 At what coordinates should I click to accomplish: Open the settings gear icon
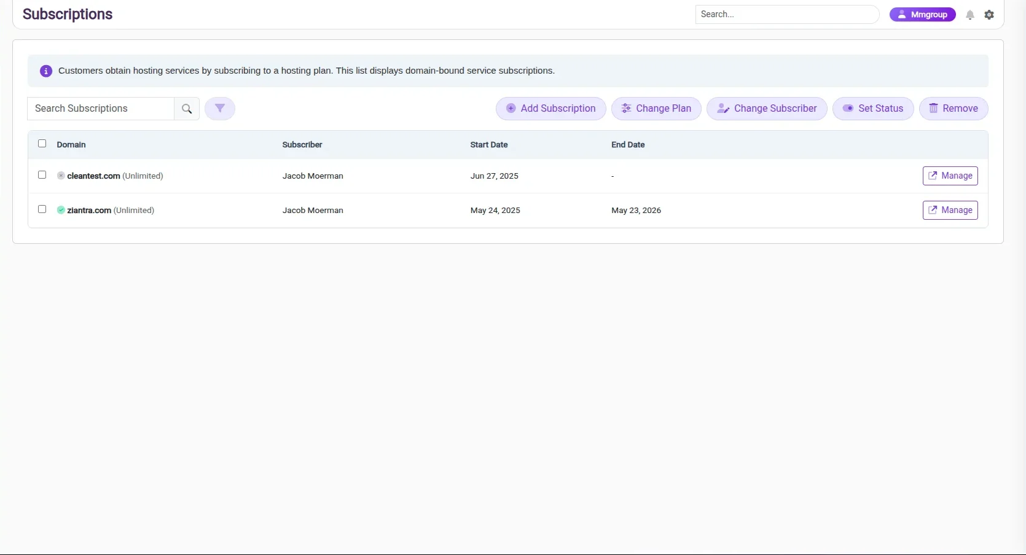pos(989,15)
